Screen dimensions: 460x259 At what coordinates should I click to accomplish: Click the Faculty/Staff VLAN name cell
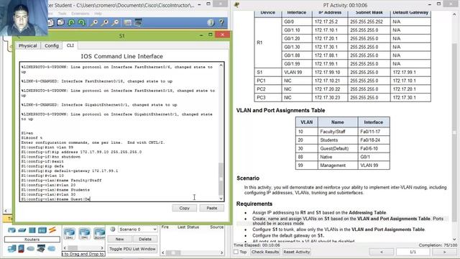pyautogui.click(x=338, y=132)
